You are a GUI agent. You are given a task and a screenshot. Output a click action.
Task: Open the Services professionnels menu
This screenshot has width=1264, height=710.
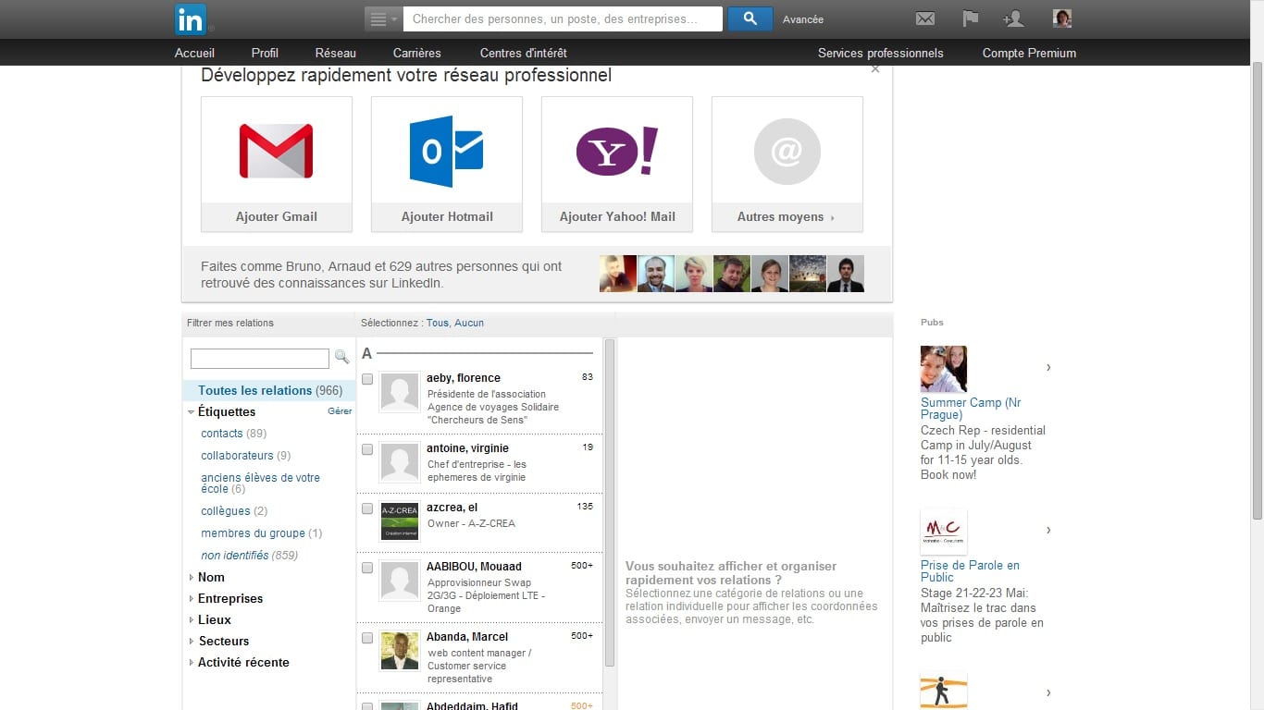(x=880, y=53)
